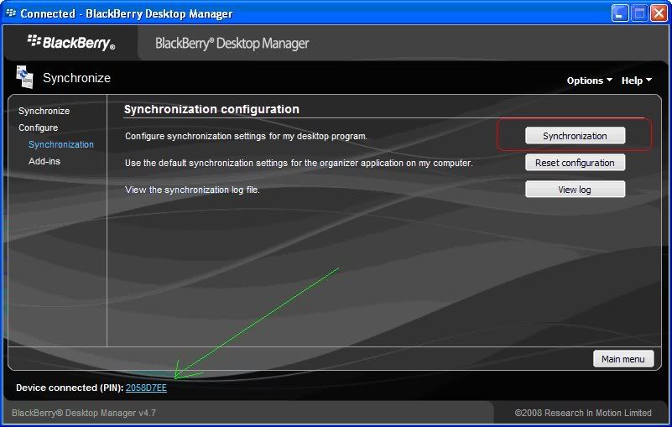Open the View log button
This screenshot has width=672, height=427.
click(x=575, y=190)
